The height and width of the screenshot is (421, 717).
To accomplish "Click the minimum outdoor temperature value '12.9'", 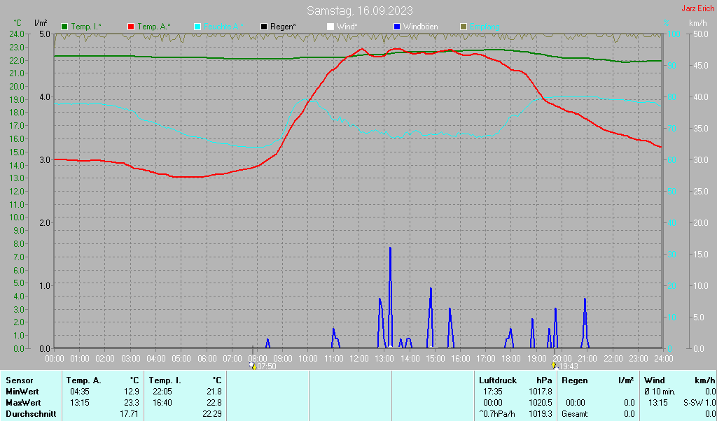I will (132, 392).
